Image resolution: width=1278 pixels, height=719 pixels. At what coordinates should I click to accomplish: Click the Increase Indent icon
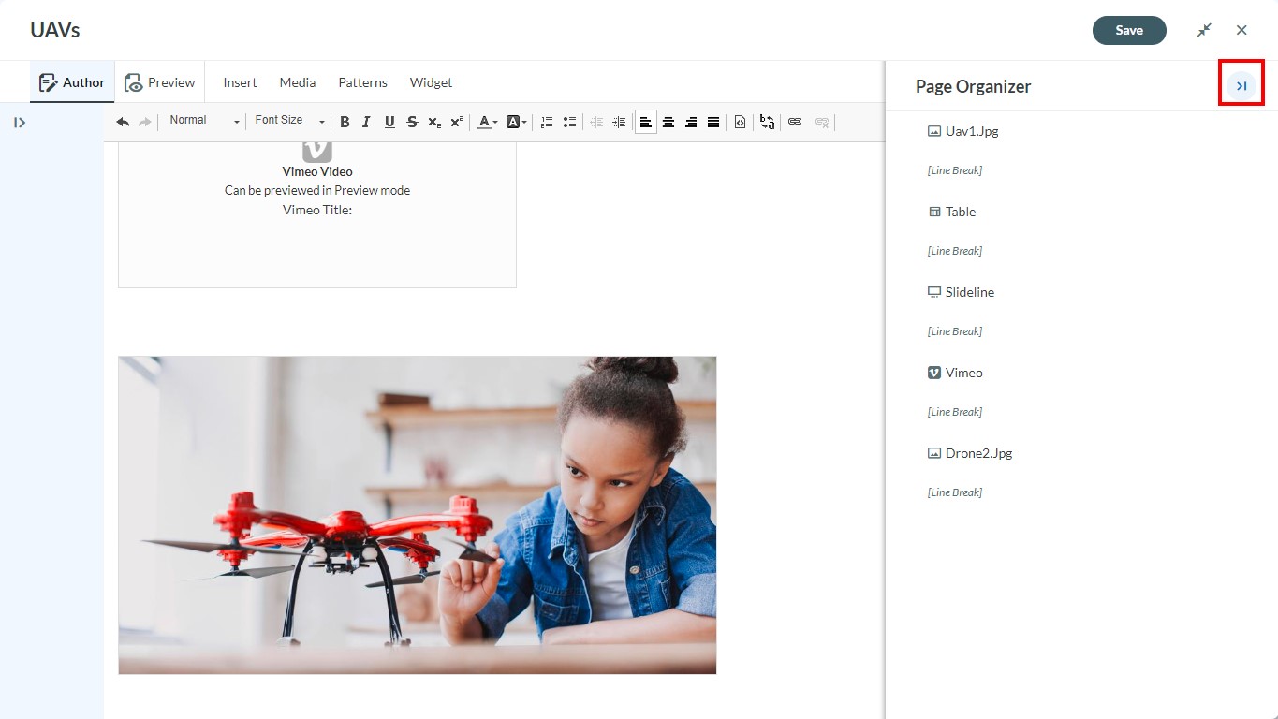(619, 122)
